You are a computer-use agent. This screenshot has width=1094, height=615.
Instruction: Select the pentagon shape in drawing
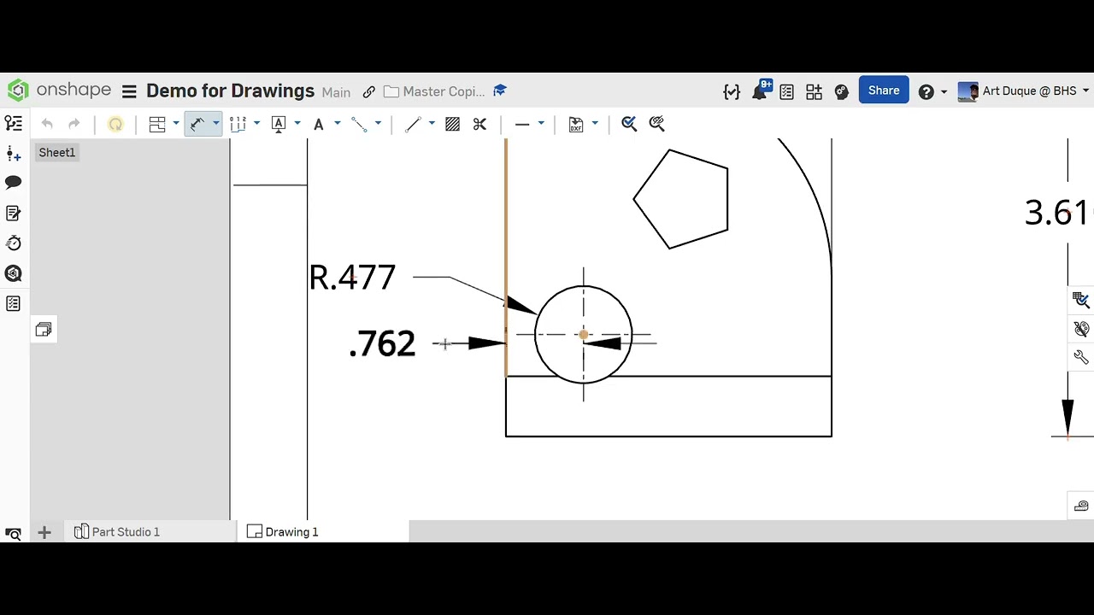click(x=680, y=199)
